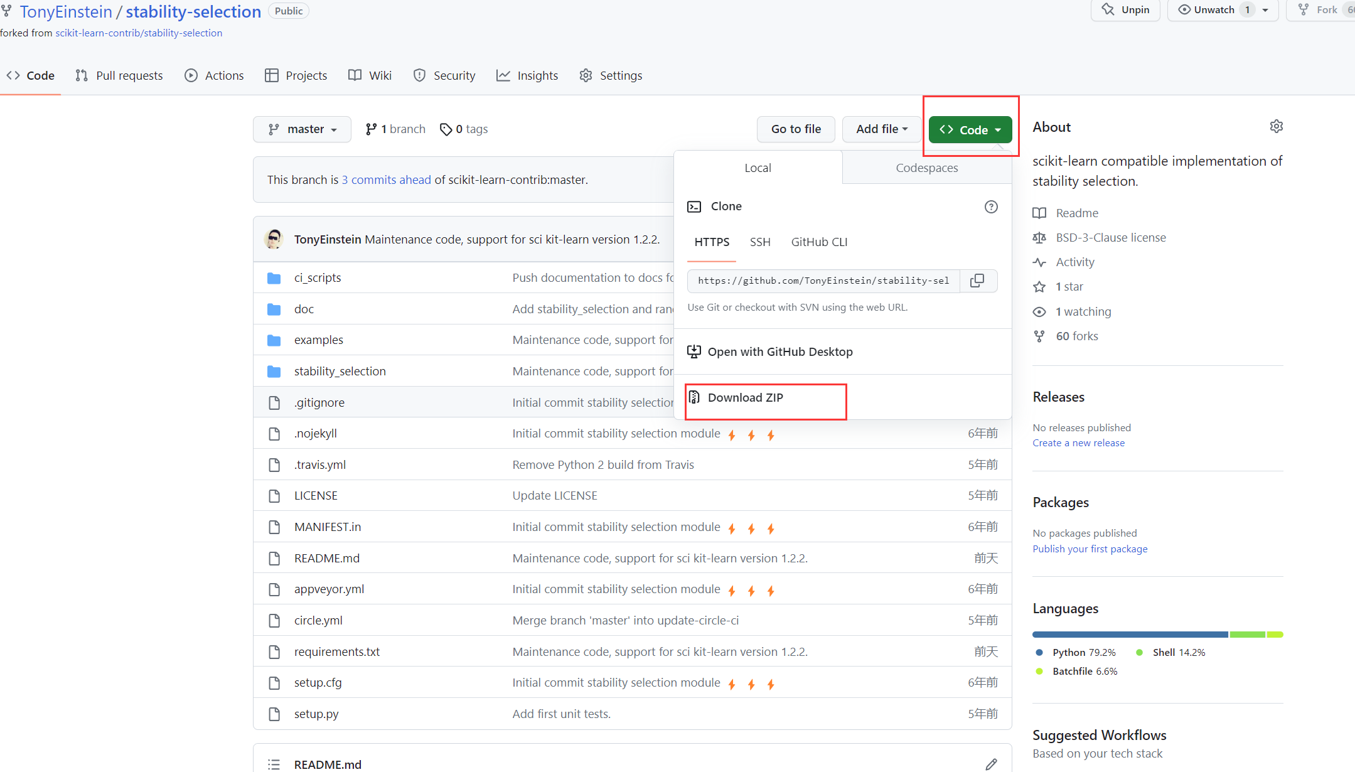Click Download ZIP
Image resolution: width=1355 pixels, height=772 pixels.
point(745,397)
